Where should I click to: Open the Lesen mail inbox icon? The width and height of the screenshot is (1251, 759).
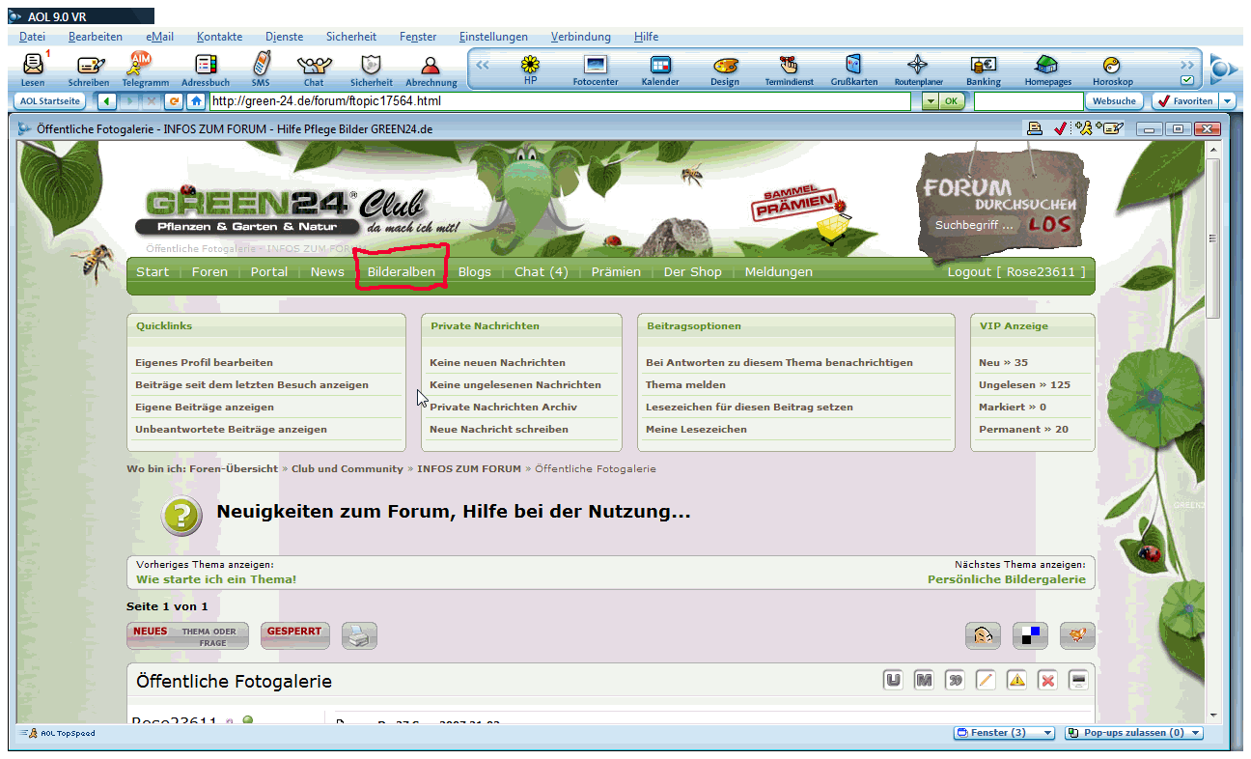click(32, 66)
